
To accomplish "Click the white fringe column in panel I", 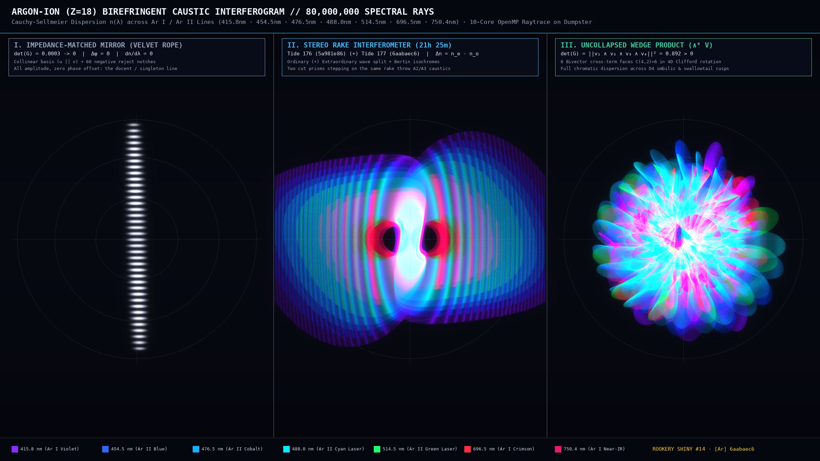I will (x=136, y=236).
